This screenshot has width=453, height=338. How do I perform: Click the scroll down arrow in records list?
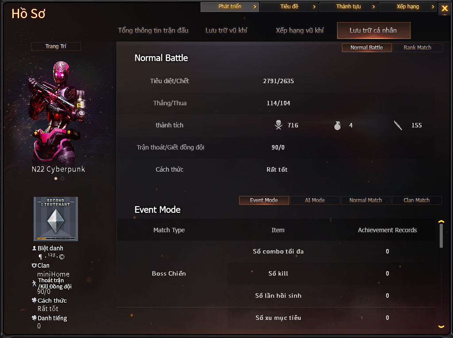click(x=441, y=326)
